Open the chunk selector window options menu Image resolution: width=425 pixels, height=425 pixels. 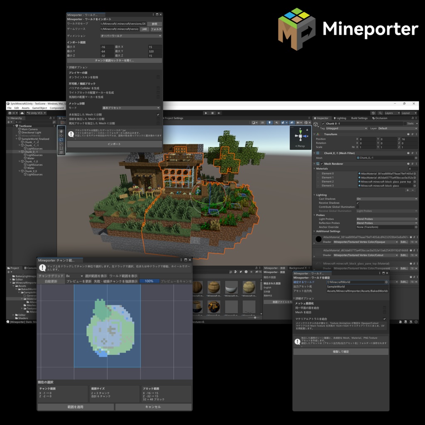181,260
